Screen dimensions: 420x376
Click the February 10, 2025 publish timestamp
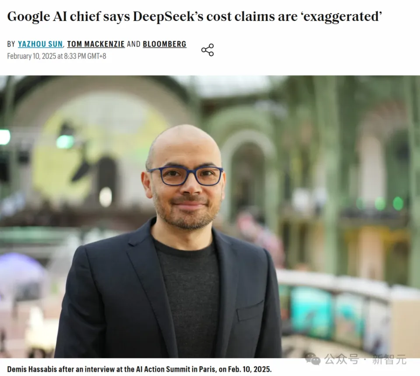(x=56, y=56)
